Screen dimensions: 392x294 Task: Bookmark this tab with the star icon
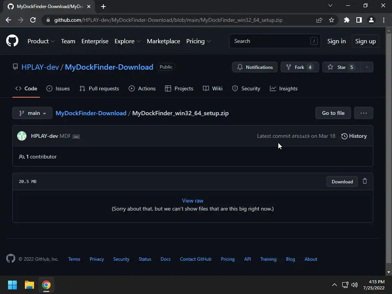(x=332, y=20)
